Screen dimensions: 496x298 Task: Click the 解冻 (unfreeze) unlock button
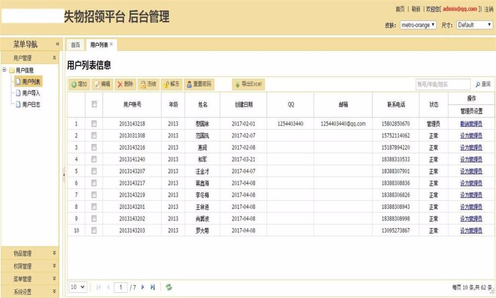(x=171, y=84)
